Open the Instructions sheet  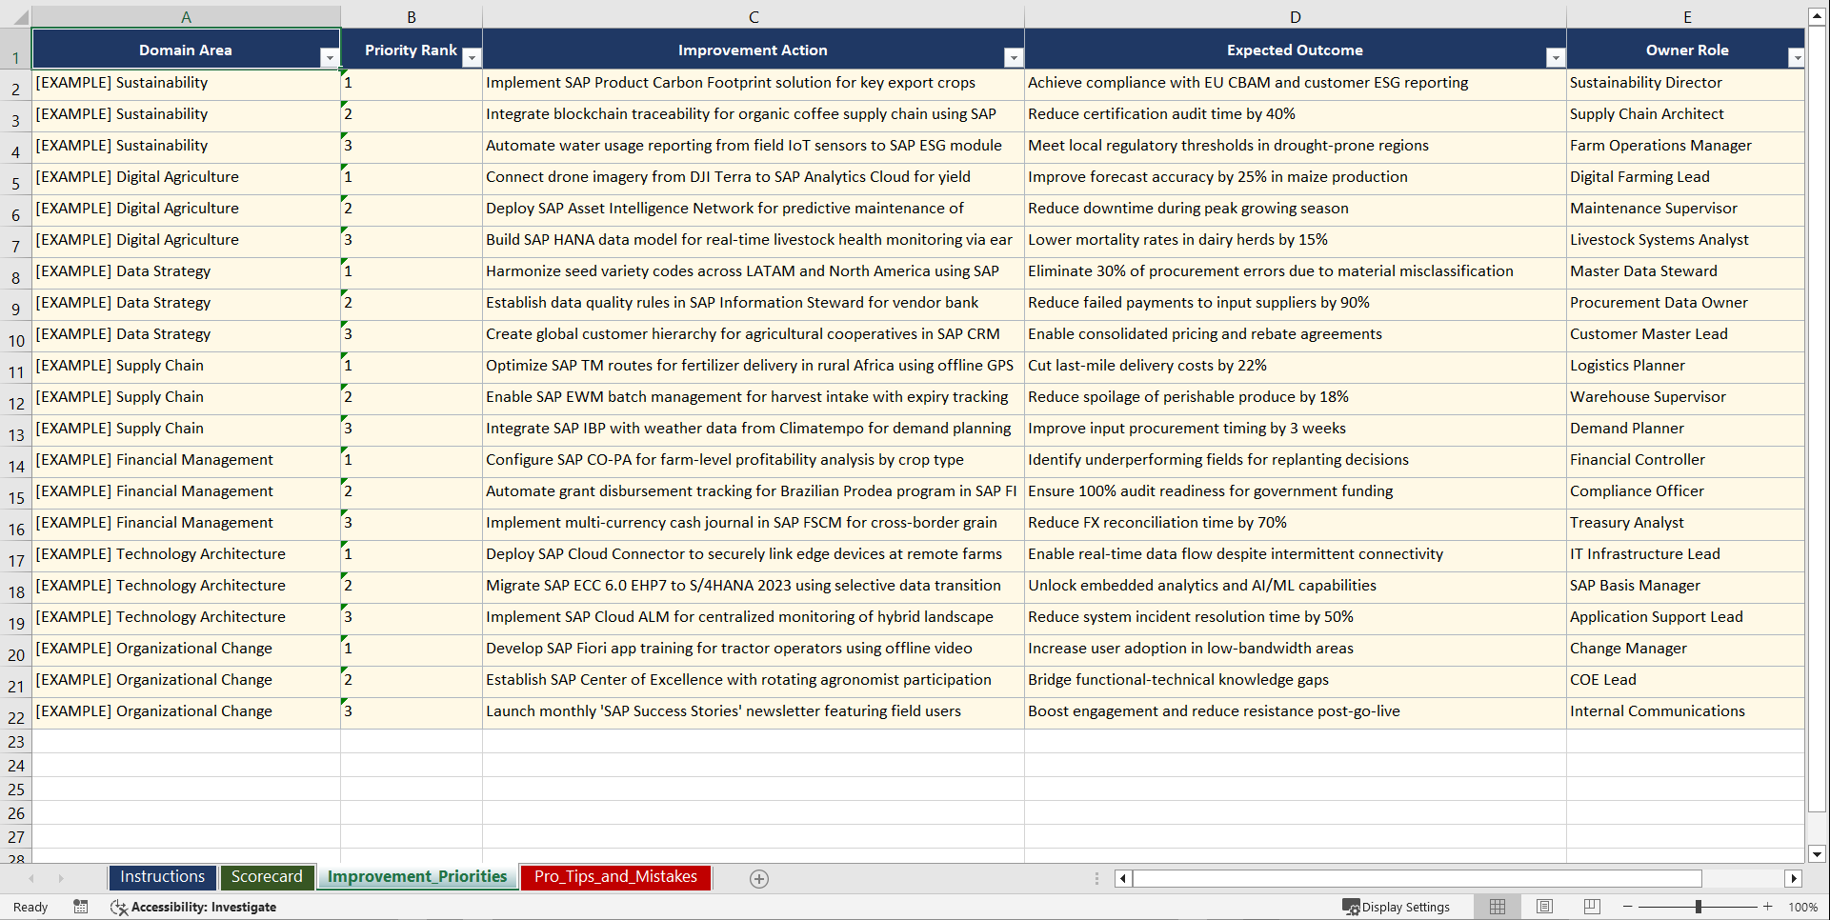click(162, 877)
